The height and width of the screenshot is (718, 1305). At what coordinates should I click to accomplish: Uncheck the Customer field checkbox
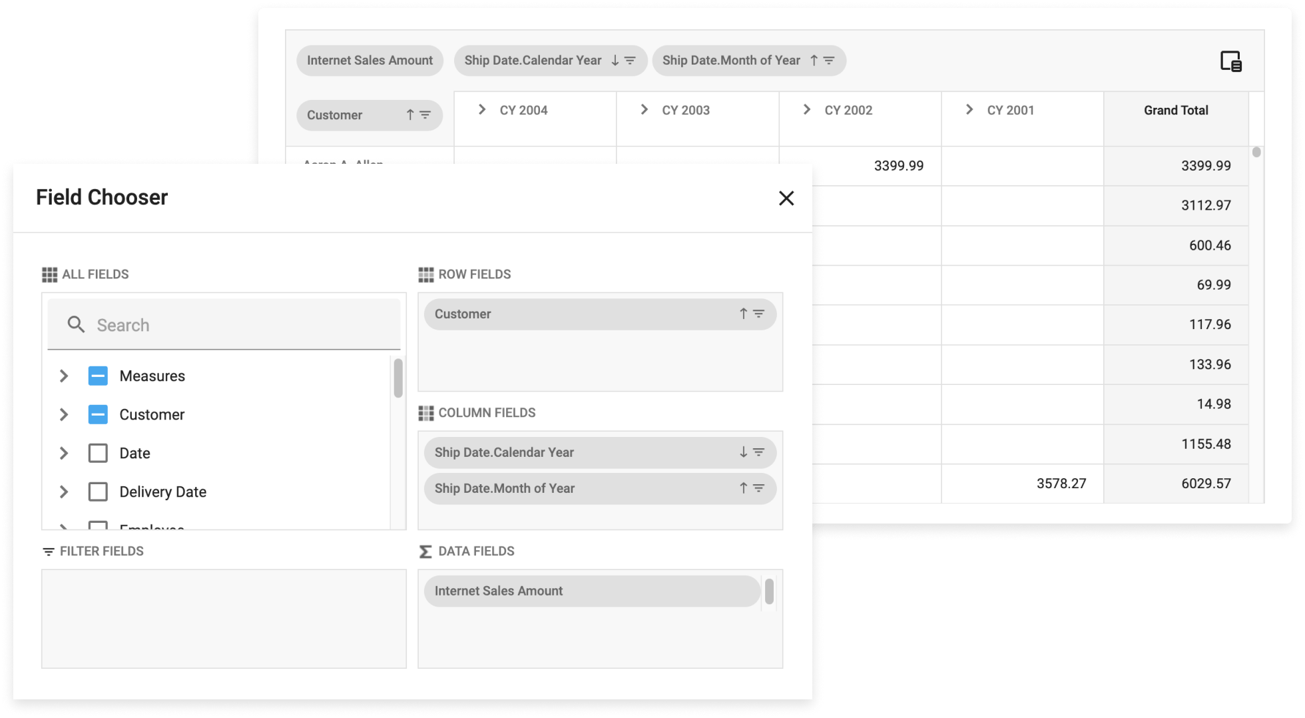click(x=98, y=414)
